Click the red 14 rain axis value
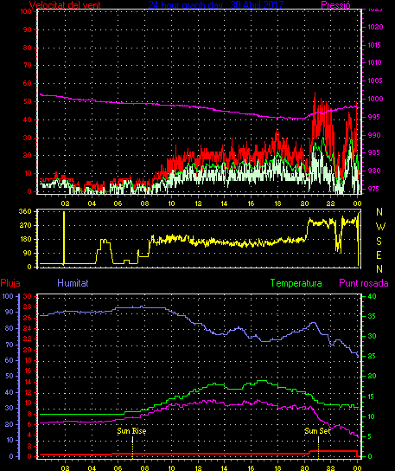 [x=28, y=382]
